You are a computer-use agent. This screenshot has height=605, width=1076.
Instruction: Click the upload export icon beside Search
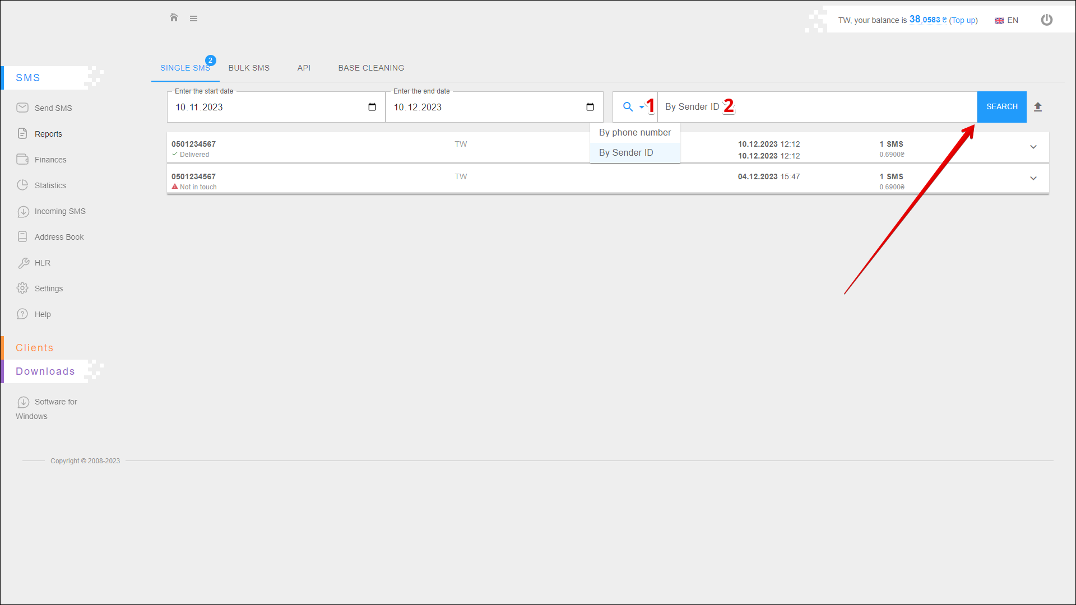[1038, 107]
